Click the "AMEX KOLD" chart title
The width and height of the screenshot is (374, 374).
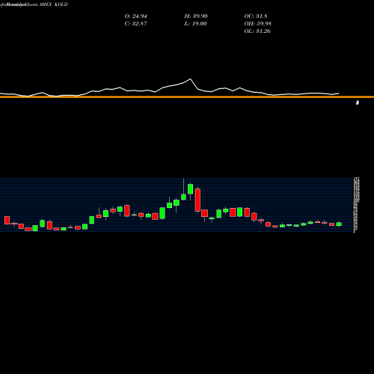click(x=53, y=4)
